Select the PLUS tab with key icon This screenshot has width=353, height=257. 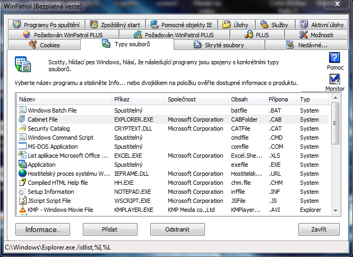tap(257, 35)
